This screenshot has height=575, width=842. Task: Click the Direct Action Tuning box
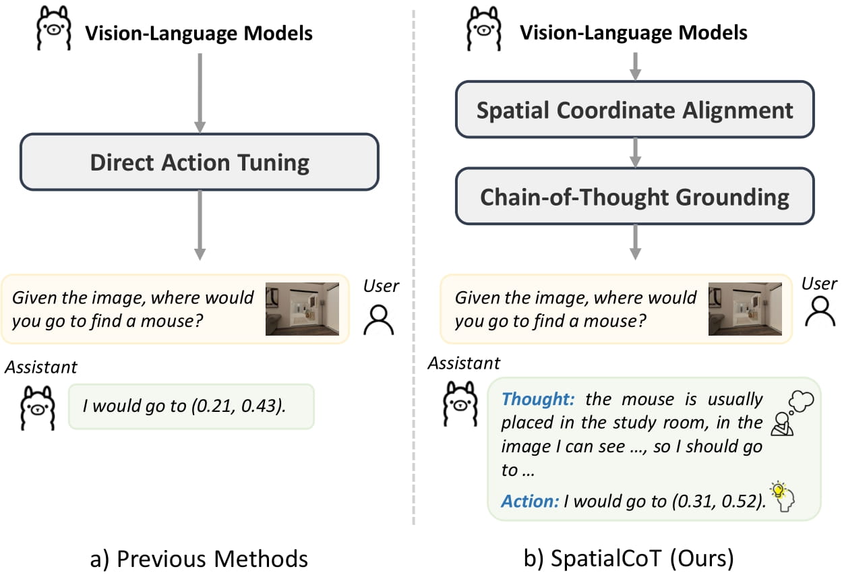point(200,162)
